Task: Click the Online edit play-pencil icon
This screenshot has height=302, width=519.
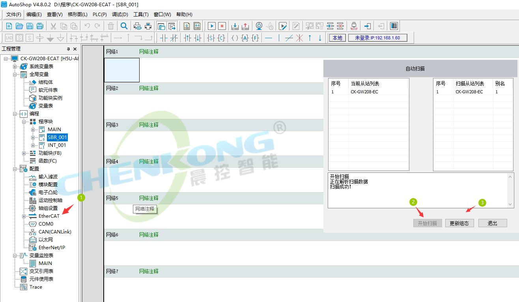Action: tap(283, 26)
